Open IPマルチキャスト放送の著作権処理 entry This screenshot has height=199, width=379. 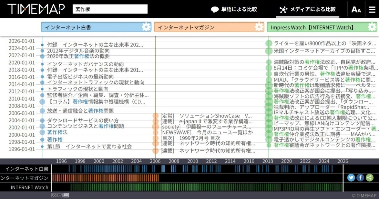point(324,112)
